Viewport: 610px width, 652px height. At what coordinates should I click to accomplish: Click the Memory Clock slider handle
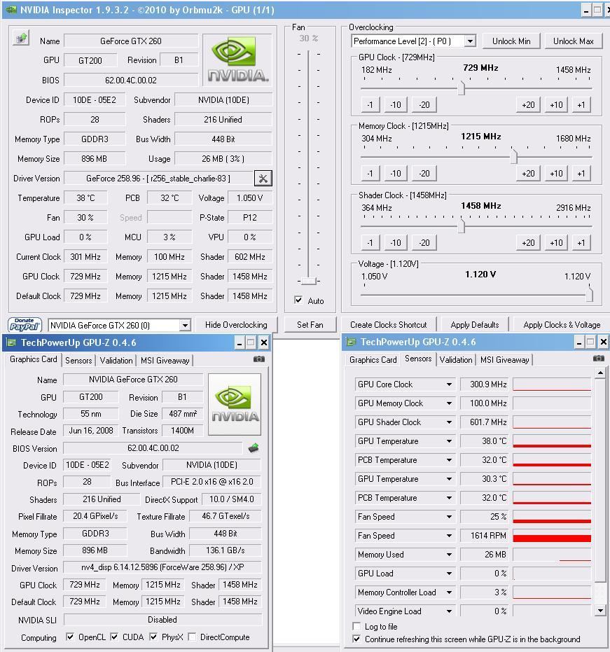514,157
